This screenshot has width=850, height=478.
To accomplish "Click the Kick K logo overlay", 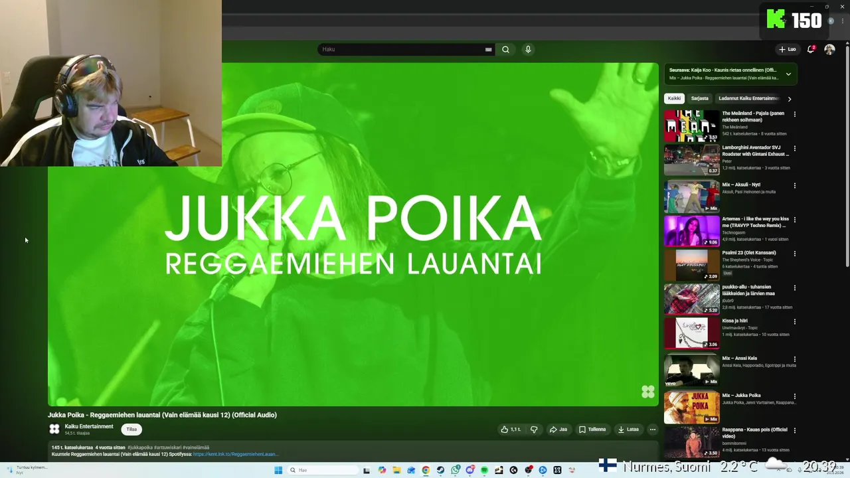I will click(776, 20).
